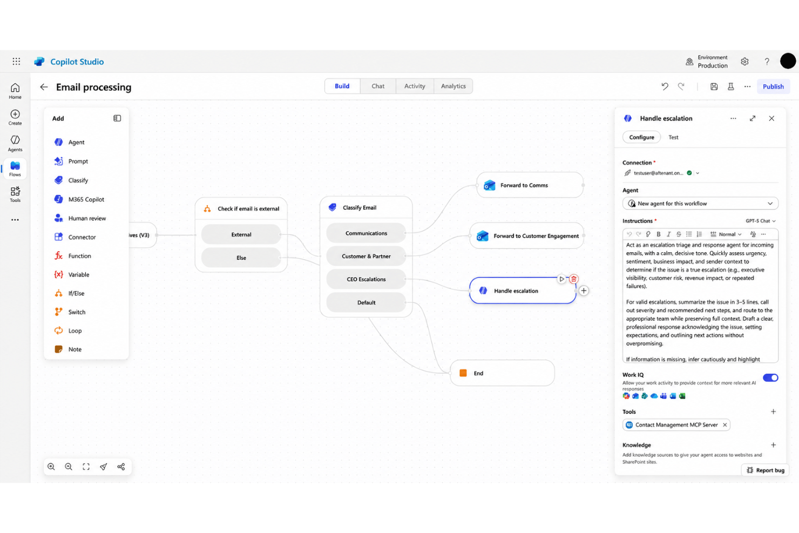Apply strikethrough in the Instructions editor

pyautogui.click(x=679, y=234)
